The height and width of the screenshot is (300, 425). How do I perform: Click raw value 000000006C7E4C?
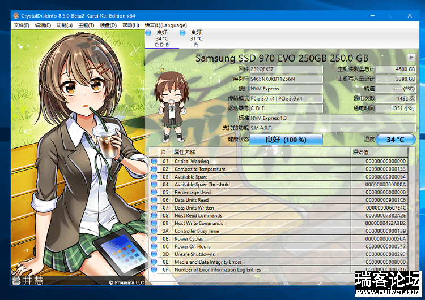tap(386, 208)
